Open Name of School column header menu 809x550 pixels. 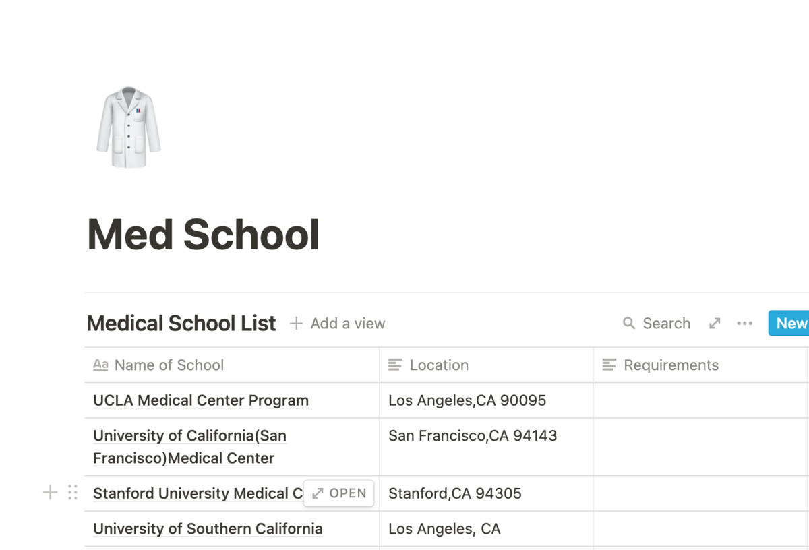(x=232, y=365)
